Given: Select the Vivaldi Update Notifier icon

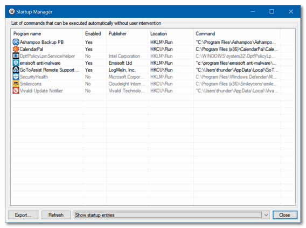Looking at the screenshot, I should (x=16, y=91).
